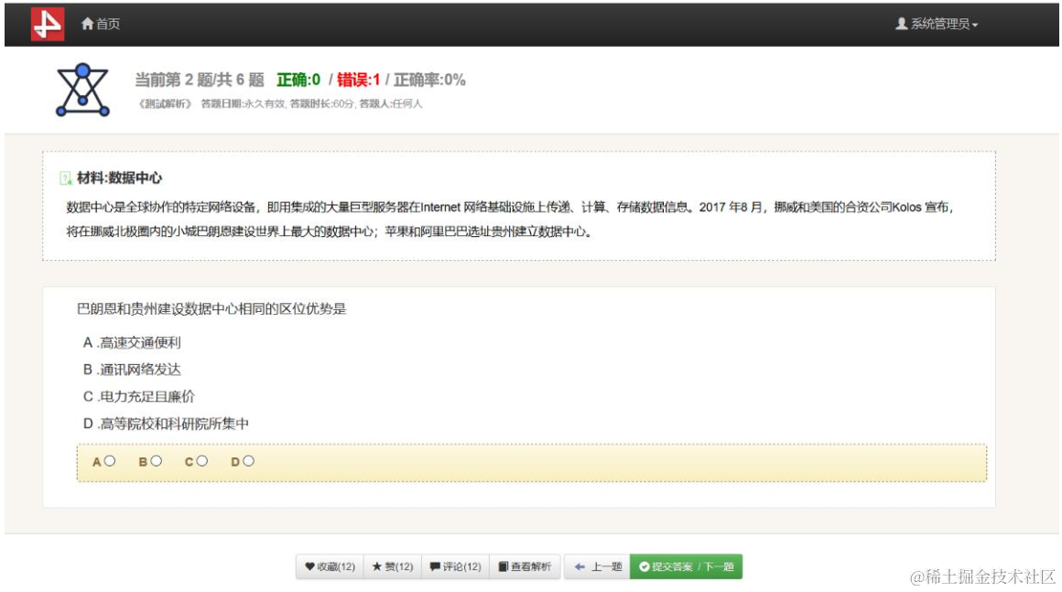This screenshot has width=1062, height=592.
Task: Submit answer with 提交答案/下一题 button
Action: [x=686, y=566]
